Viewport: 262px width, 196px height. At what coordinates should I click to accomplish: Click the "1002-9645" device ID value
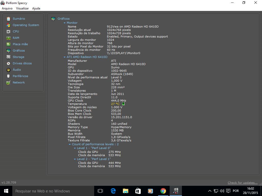119,71
